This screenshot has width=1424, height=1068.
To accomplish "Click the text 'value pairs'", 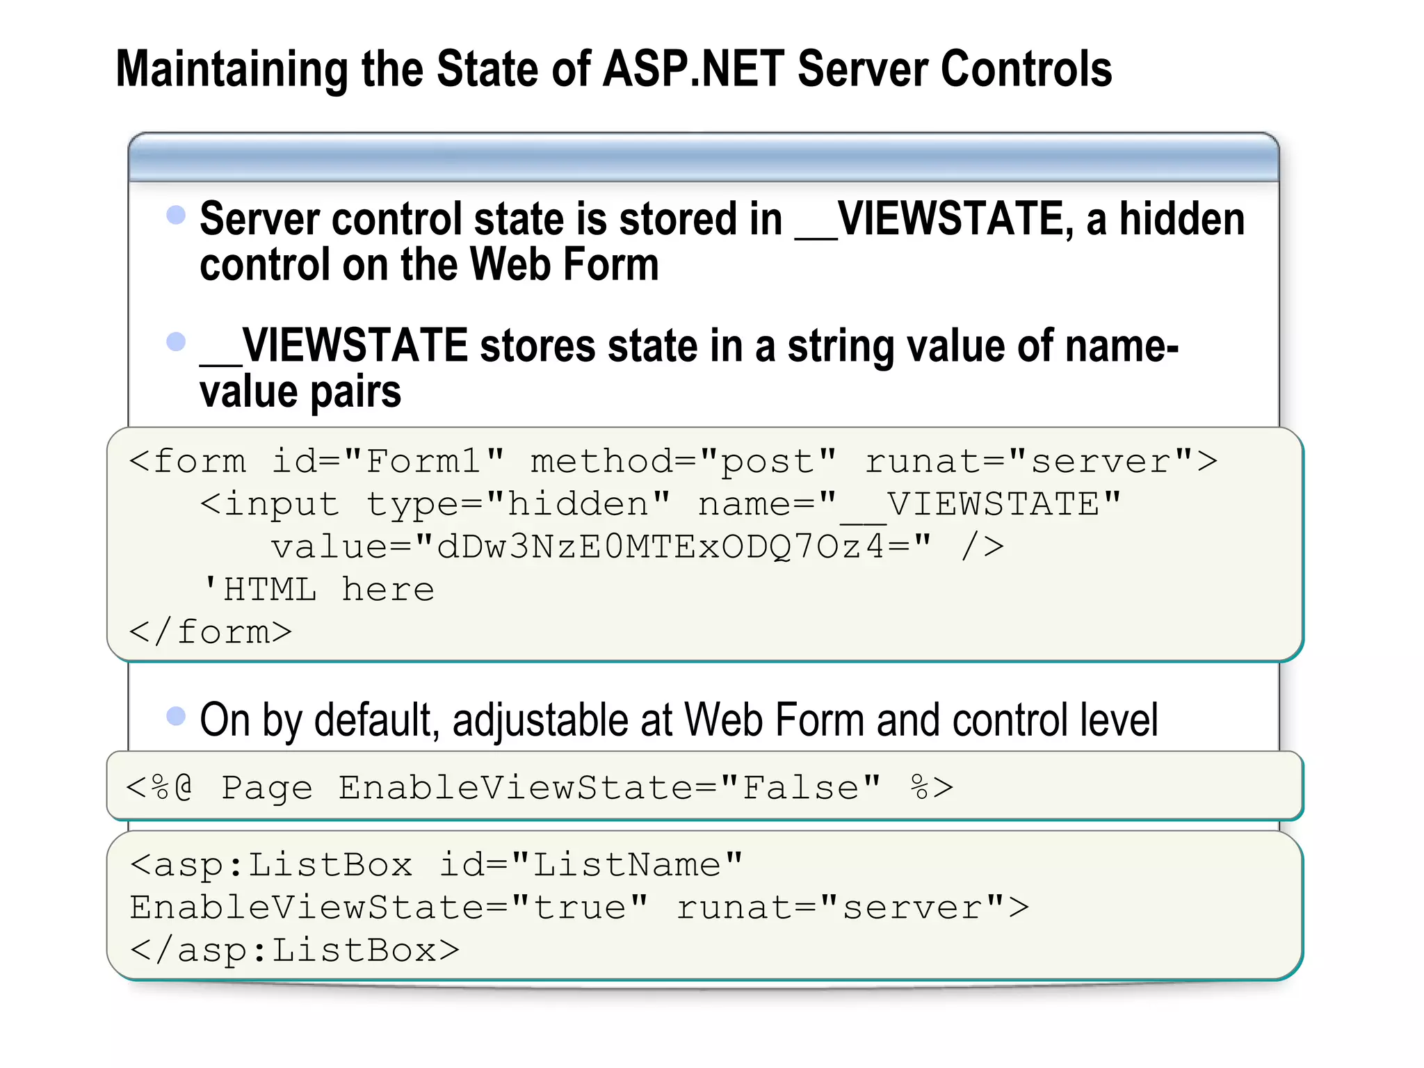I will pyautogui.click(x=300, y=391).
